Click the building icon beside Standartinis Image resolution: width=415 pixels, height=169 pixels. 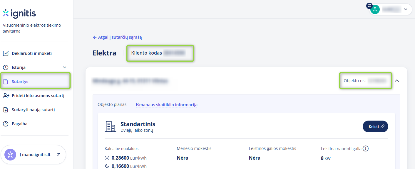[x=110, y=126]
